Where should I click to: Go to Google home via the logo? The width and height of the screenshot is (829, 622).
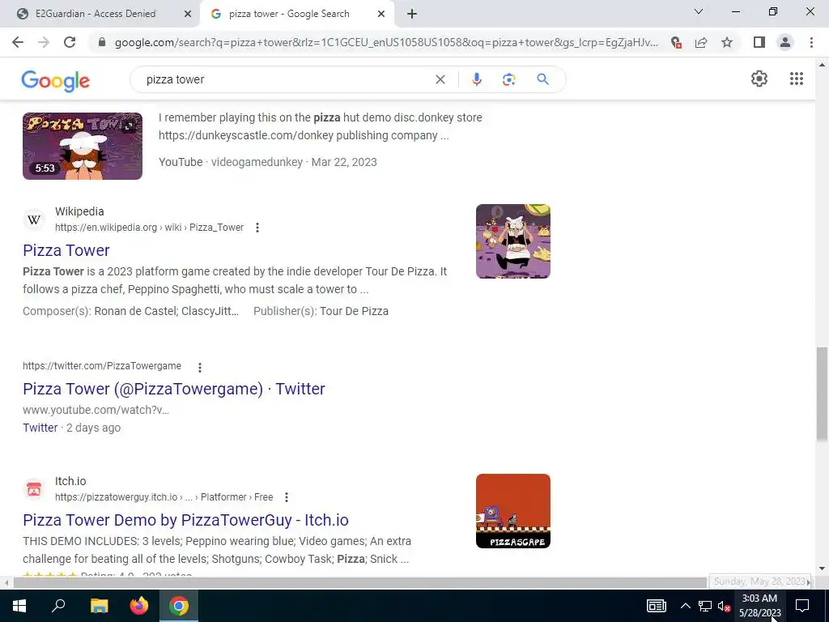click(56, 80)
